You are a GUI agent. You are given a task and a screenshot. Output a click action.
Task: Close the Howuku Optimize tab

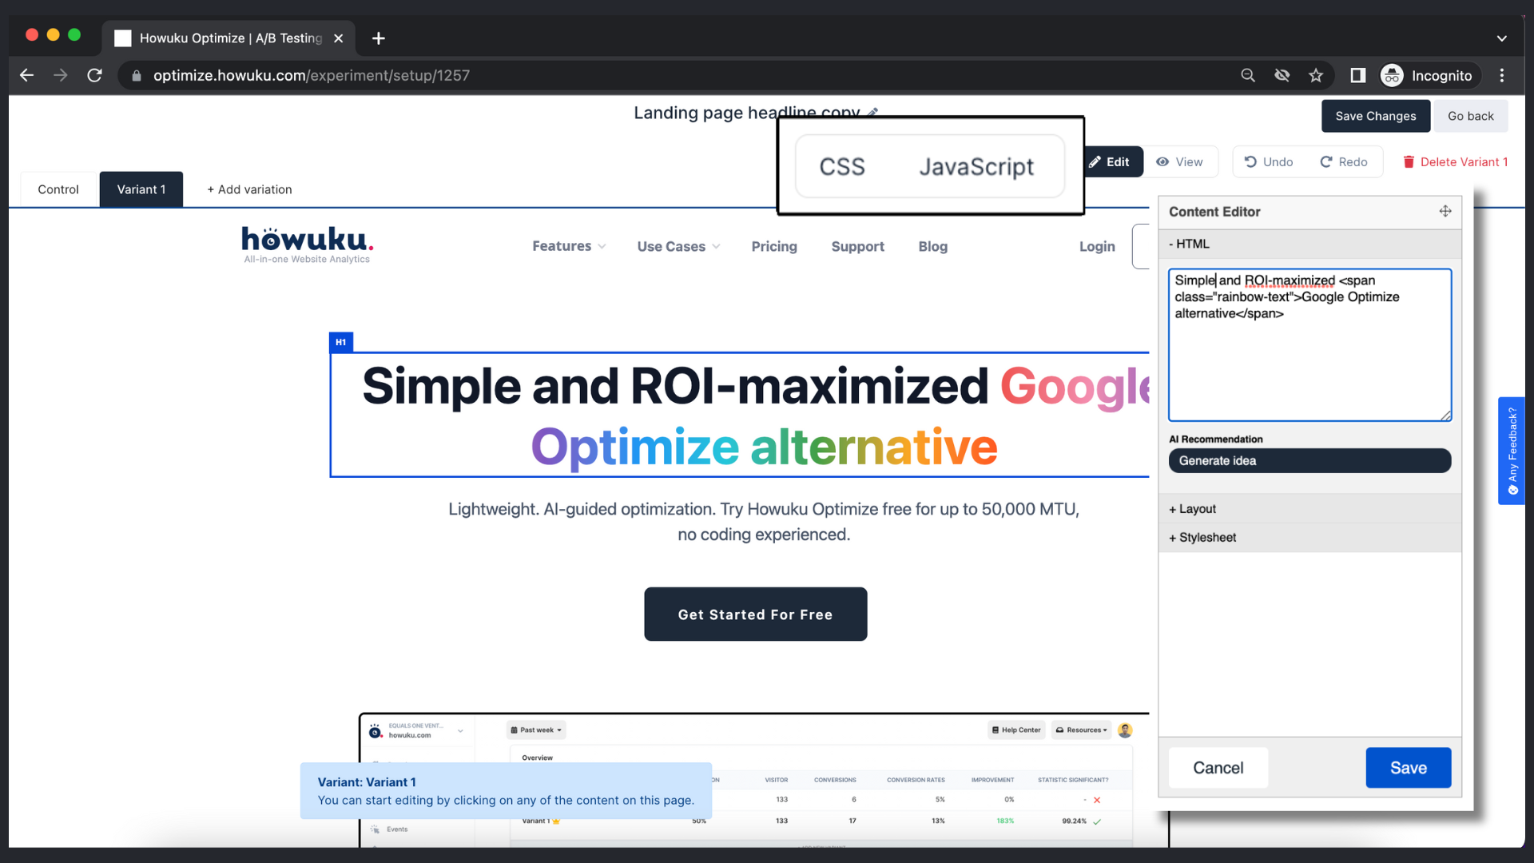click(x=339, y=38)
